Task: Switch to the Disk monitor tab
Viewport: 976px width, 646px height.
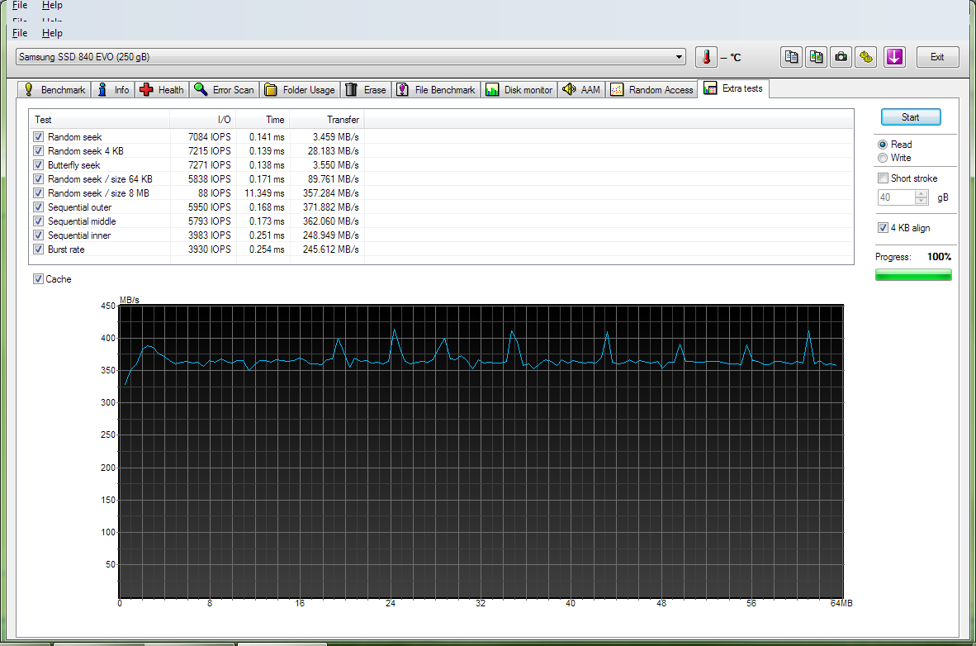Action: 519,90
